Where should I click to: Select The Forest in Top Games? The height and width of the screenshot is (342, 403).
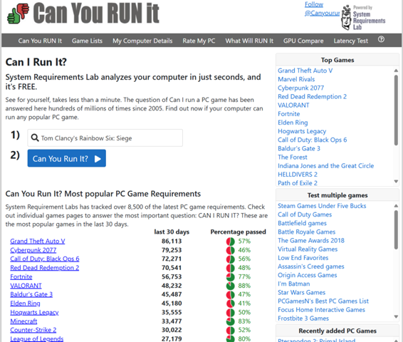pyautogui.click(x=293, y=157)
